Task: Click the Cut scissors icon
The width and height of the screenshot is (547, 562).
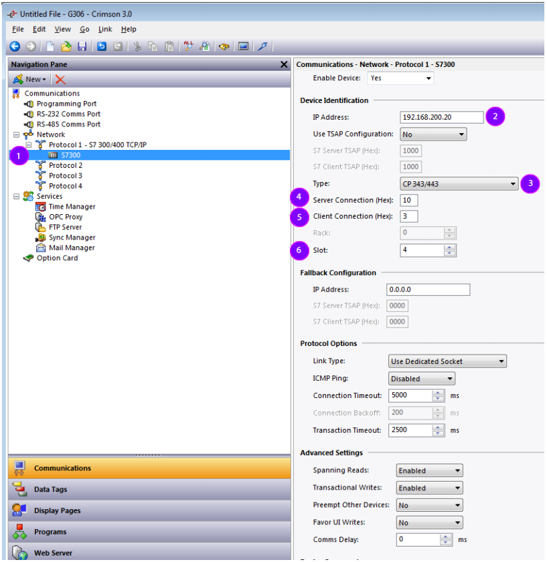Action: [x=137, y=46]
